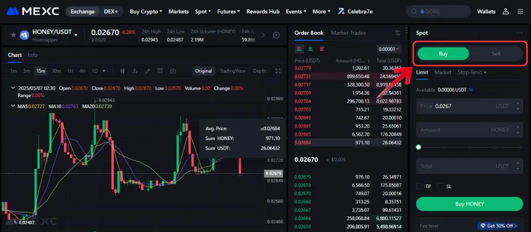
Task: Set the 4H timeframe
Action: click(x=82, y=71)
